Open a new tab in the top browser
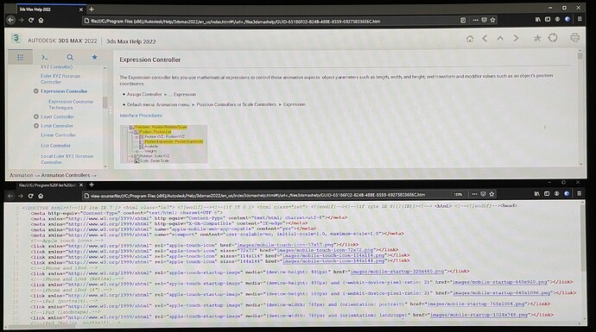This screenshot has width=596, height=332. pos(92,9)
